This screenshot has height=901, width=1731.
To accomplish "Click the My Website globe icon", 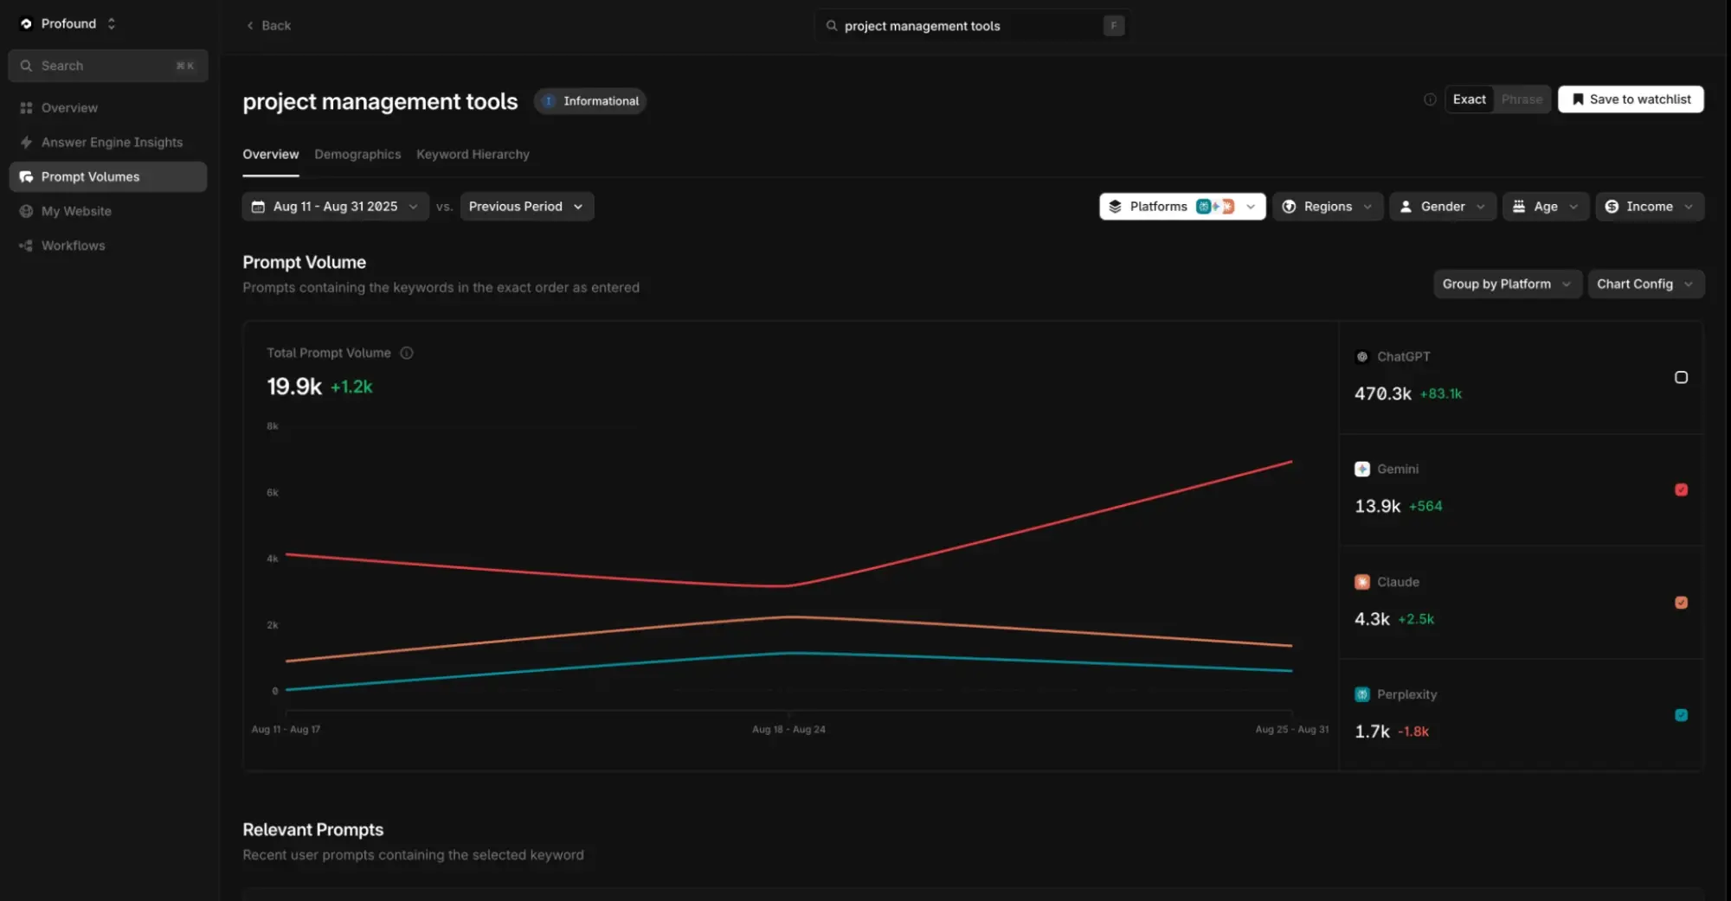I will point(26,212).
